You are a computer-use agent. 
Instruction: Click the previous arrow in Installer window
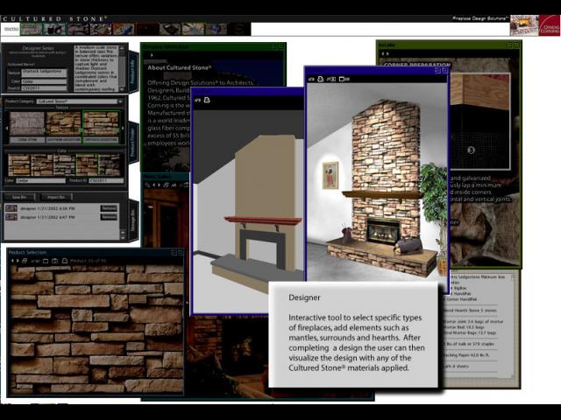pyautogui.click(x=382, y=54)
